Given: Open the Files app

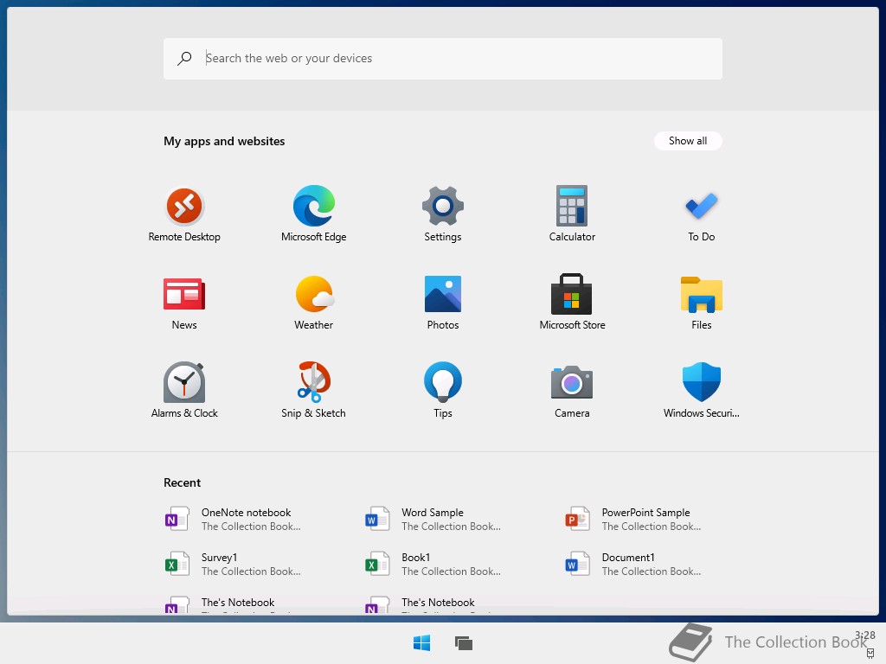Looking at the screenshot, I should click(x=701, y=303).
